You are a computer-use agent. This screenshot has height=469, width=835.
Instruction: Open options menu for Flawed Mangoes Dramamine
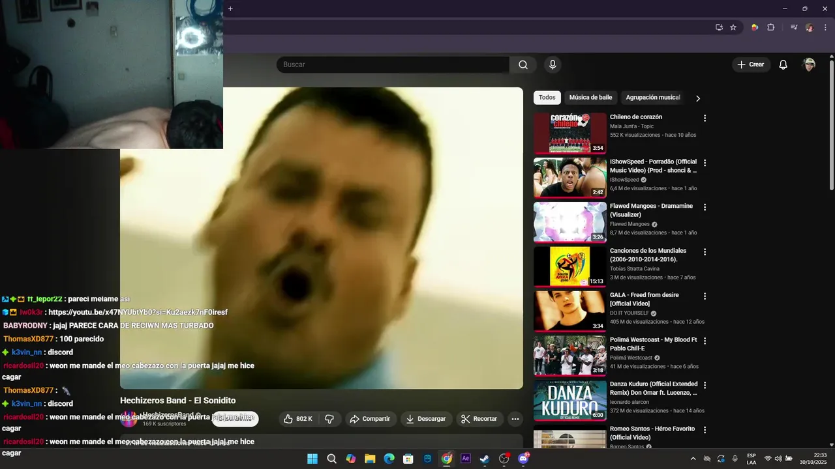pyautogui.click(x=705, y=207)
